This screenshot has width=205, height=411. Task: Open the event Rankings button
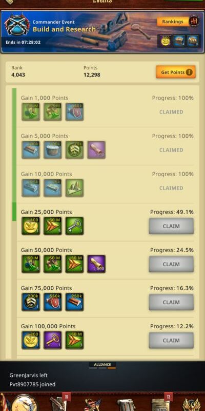click(172, 22)
